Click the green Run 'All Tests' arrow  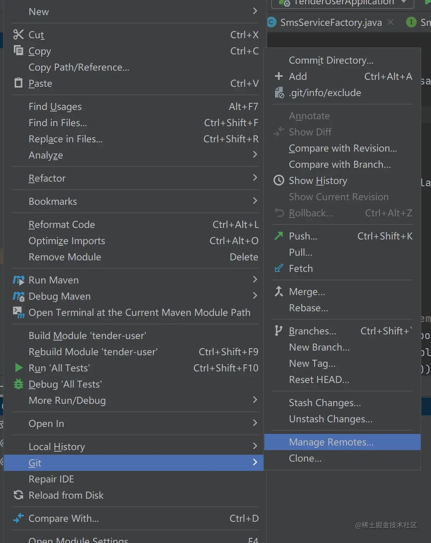[x=18, y=368]
